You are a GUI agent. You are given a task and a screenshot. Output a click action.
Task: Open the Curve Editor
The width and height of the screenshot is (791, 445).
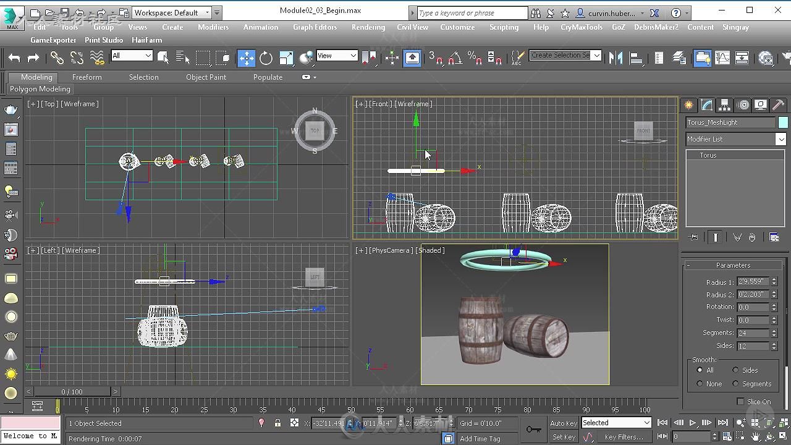(722, 58)
